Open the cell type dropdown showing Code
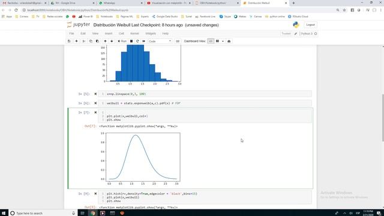 (160, 41)
